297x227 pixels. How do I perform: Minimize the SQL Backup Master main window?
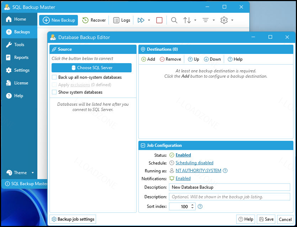207,7
